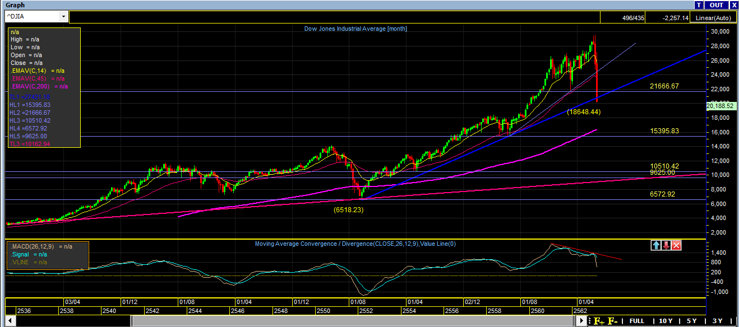Click year 2552 on the time axis

click(x=366, y=311)
